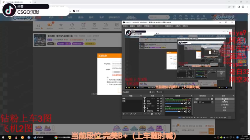Remove selected source with minus icon
Image resolution: width=250 pixels, height=140 pixels.
pyautogui.click(x=148, y=114)
